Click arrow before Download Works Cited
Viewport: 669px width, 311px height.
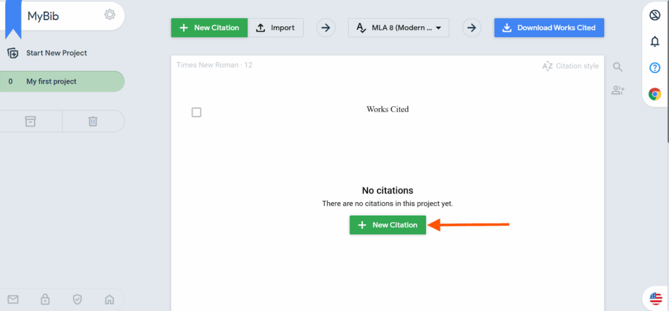point(472,27)
